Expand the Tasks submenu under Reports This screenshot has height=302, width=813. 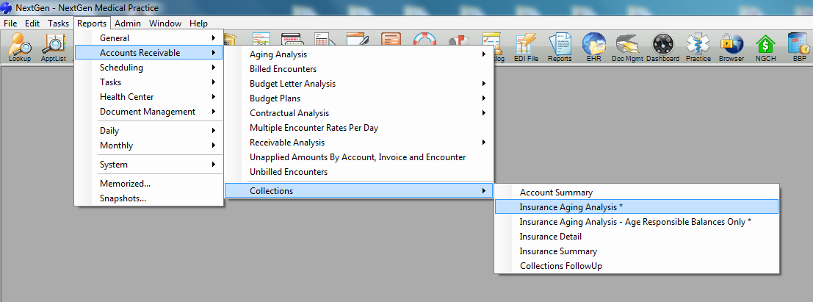coord(149,82)
